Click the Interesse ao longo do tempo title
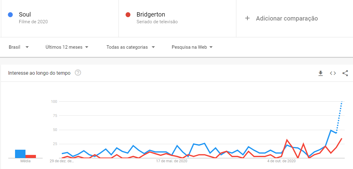The height and width of the screenshot is (169, 353). coord(39,73)
